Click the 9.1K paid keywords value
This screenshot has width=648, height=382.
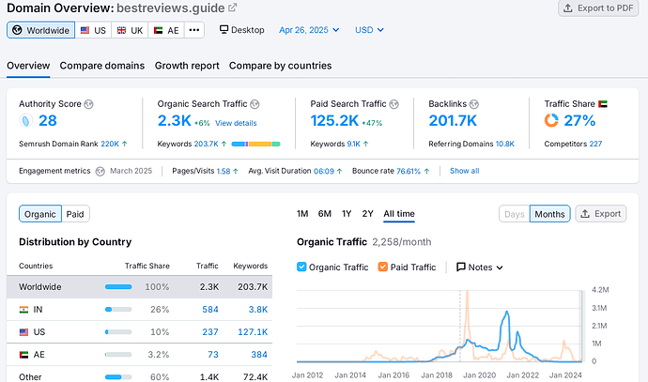[x=353, y=144]
